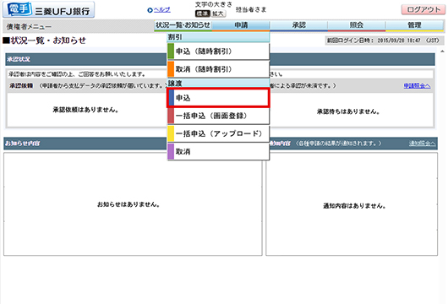The height and width of the screenshot is (304, 448).
Task: Click the 債権者メニュー label
Action: point(29,27)
